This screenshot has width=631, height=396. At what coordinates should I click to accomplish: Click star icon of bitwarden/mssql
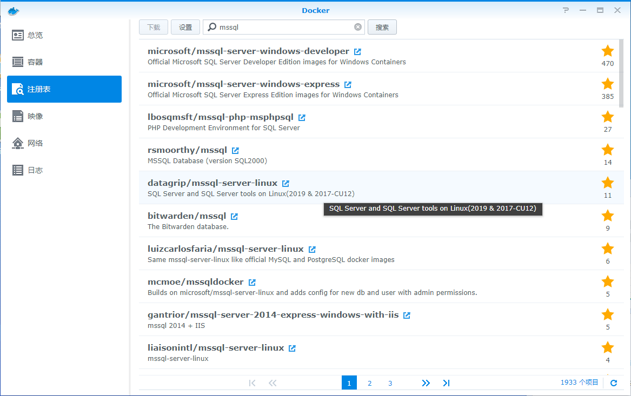click(608, 216)
